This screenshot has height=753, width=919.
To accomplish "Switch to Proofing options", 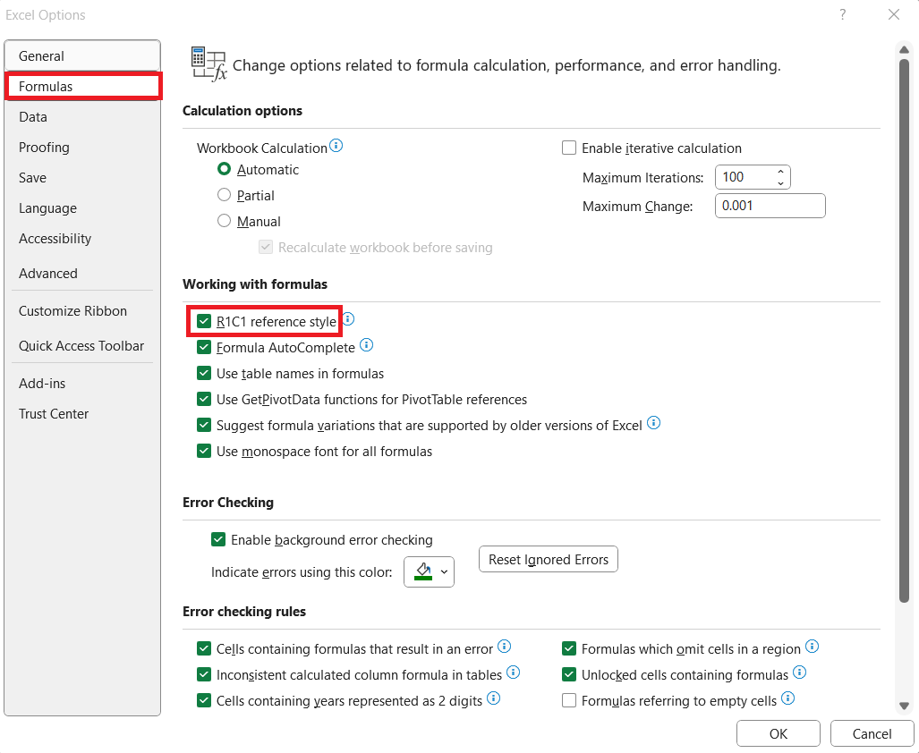I will 82,148.
